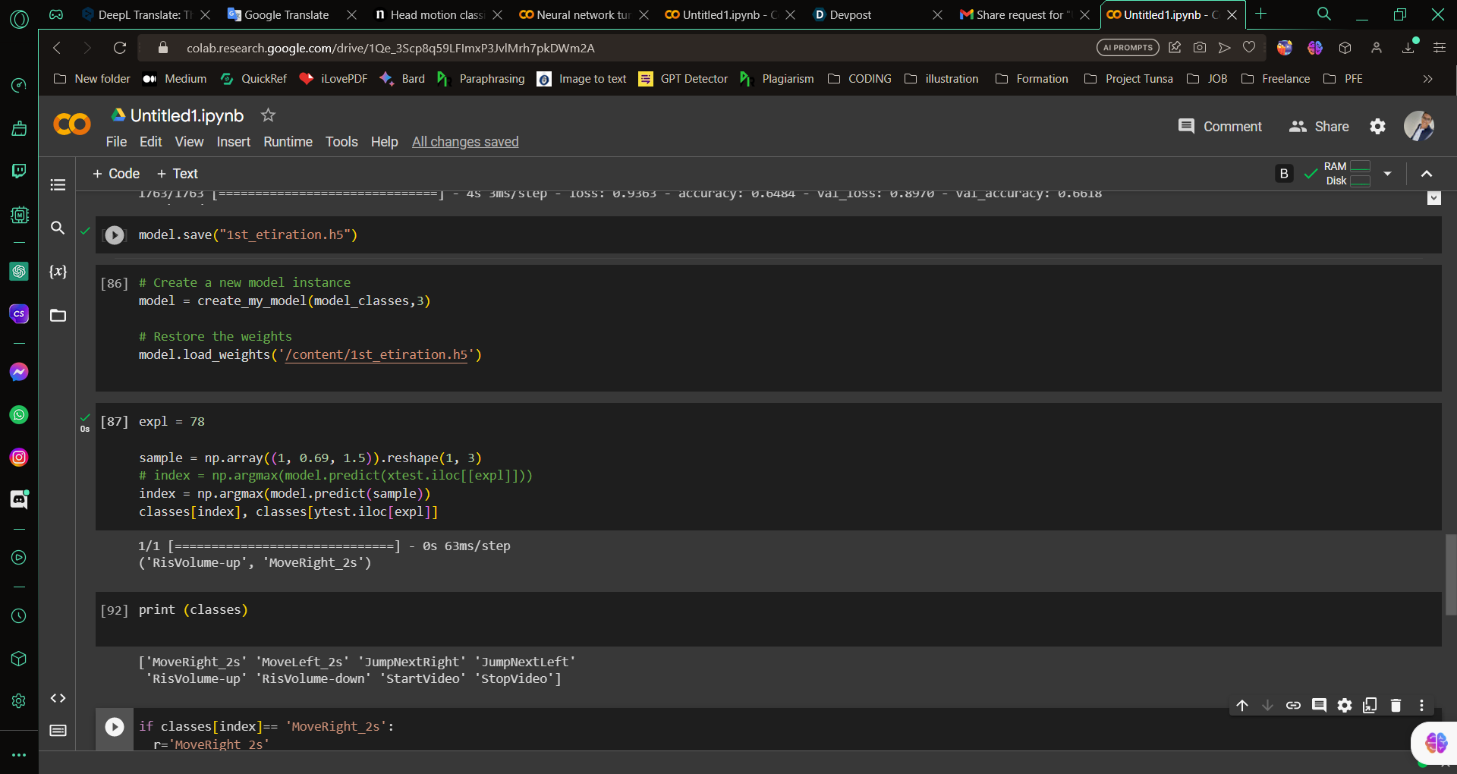Image resolution: width=1457 pixels, height=774 pixels.
Task: Collapse the notebook header with chevron
Action: [x=1427, y=174]
